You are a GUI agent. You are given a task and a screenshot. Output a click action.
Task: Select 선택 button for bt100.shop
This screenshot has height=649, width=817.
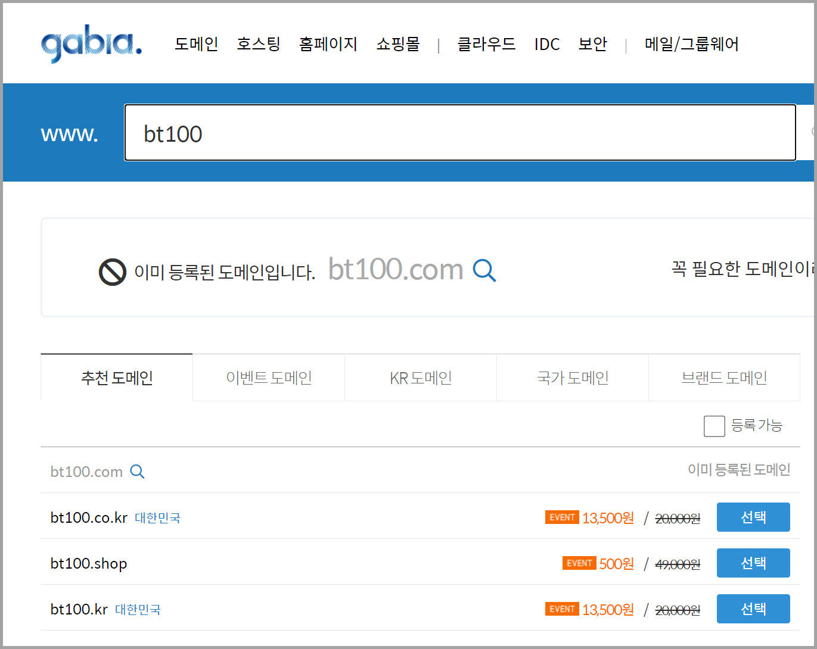753,563
